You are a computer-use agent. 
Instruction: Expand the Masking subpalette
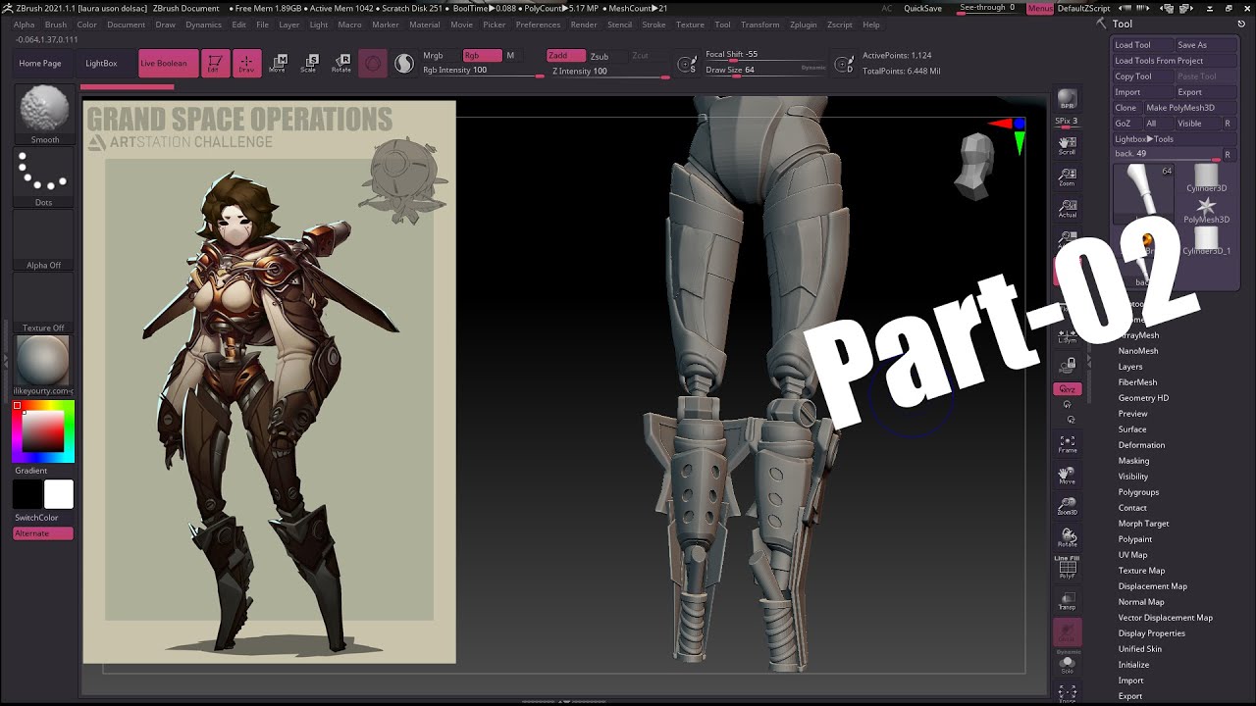[x=1133, y=461]
